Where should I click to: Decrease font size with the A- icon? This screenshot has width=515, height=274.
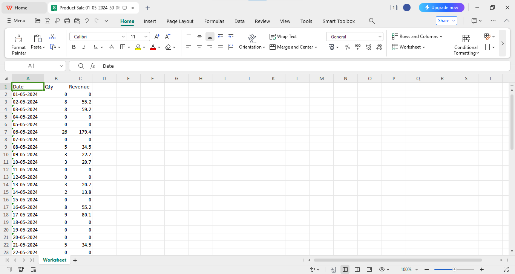[x=168, y=37]
